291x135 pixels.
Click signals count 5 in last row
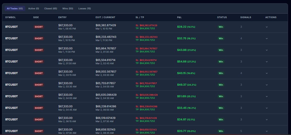coord(241,131)
